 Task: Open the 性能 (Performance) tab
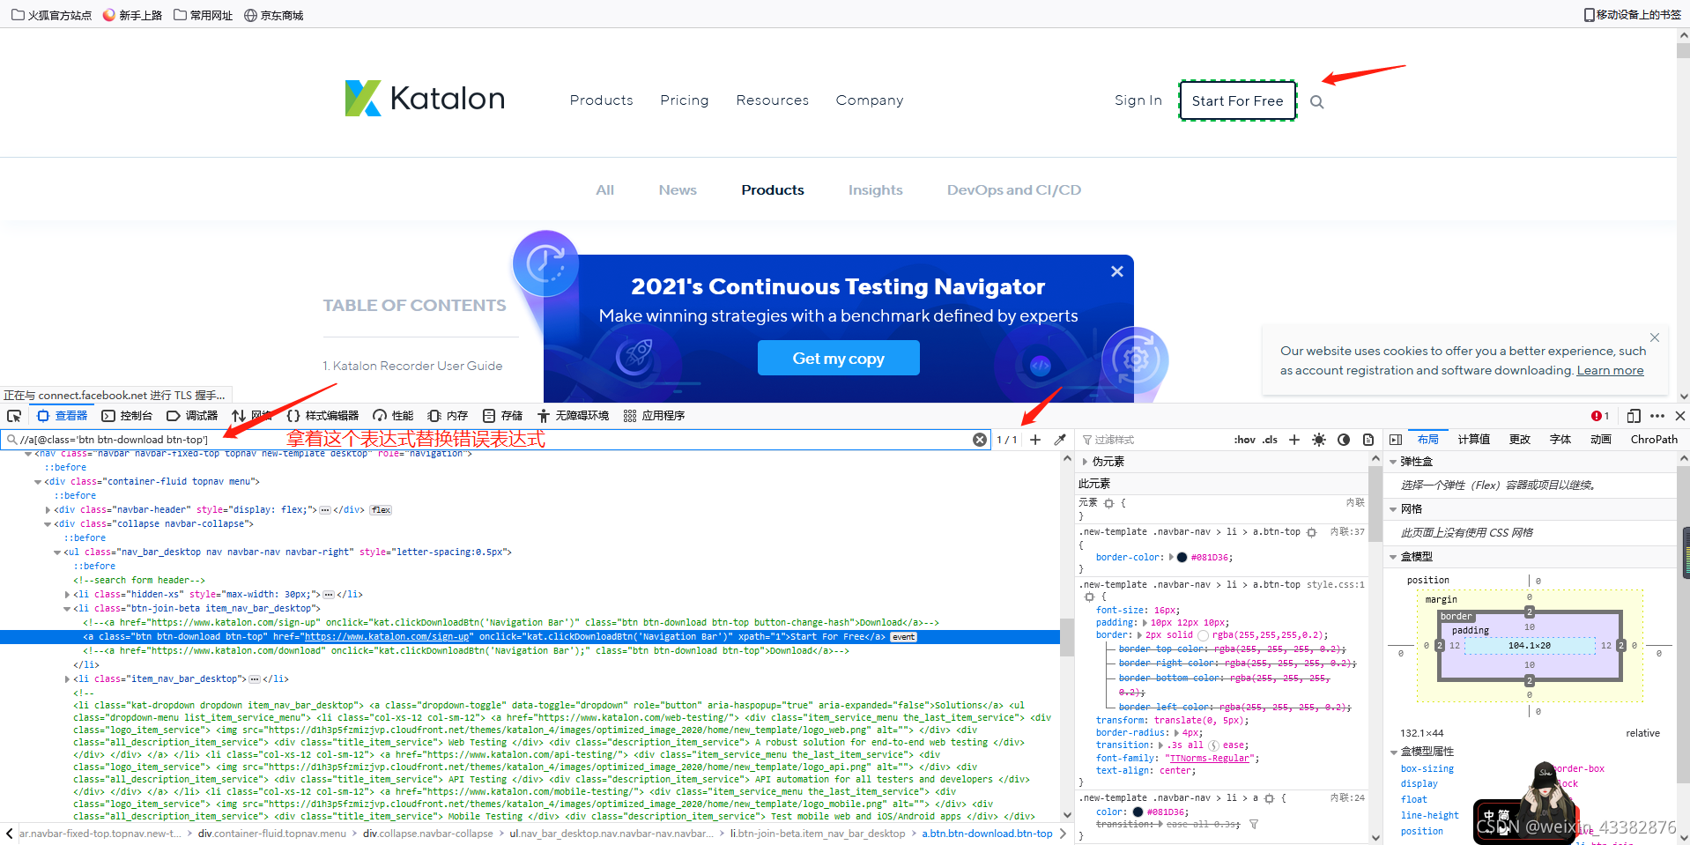(393, 416)
